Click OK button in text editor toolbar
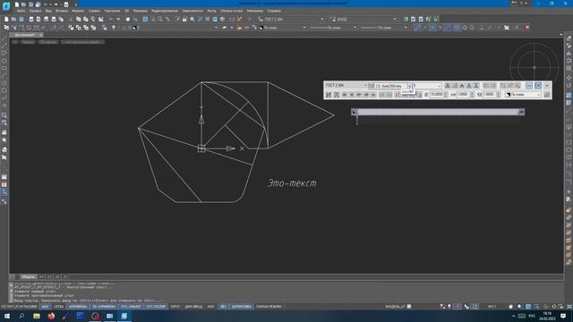The image size is (573, 322). tap(538, 86)
